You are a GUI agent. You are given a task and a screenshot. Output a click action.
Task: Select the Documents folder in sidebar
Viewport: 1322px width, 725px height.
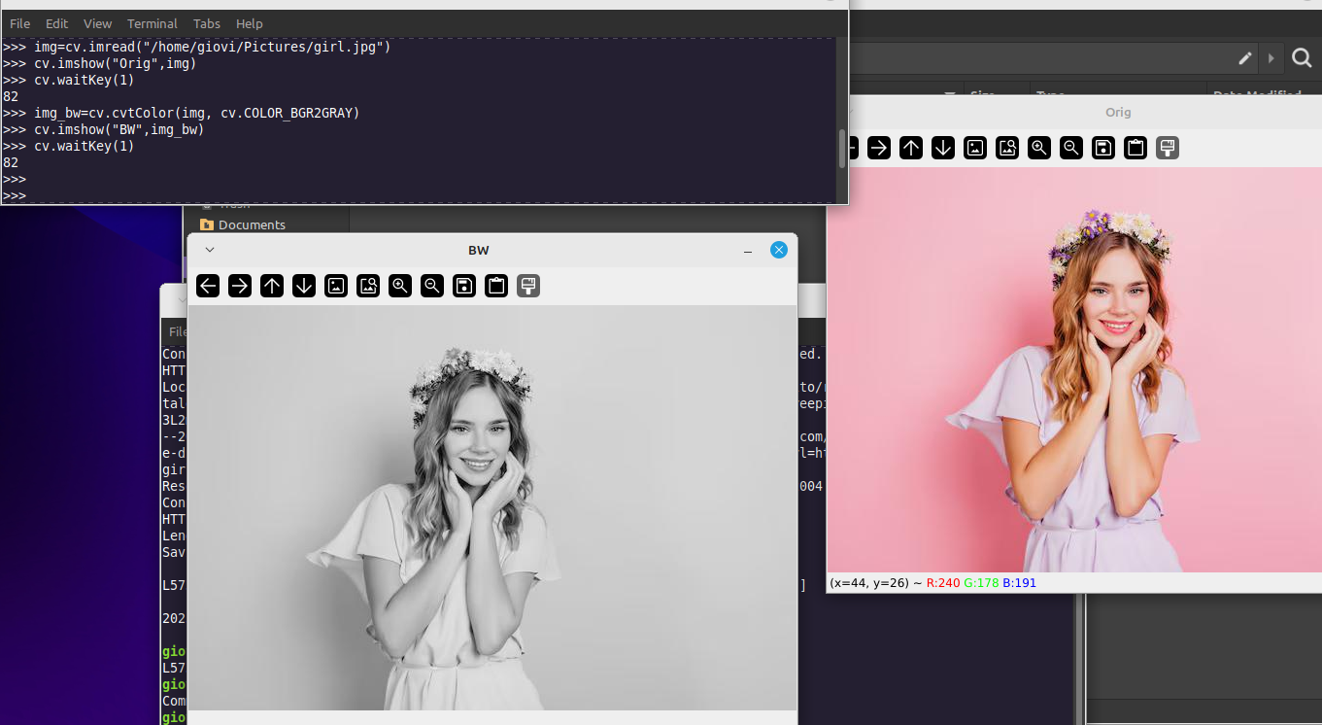tap(251, 224)
